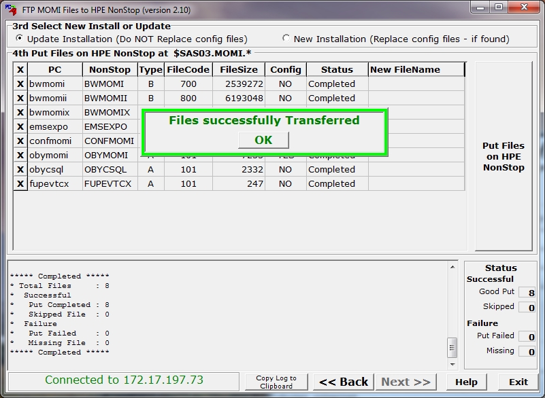Click the FTP MOMI app icon in title bar

click(11, 10)
